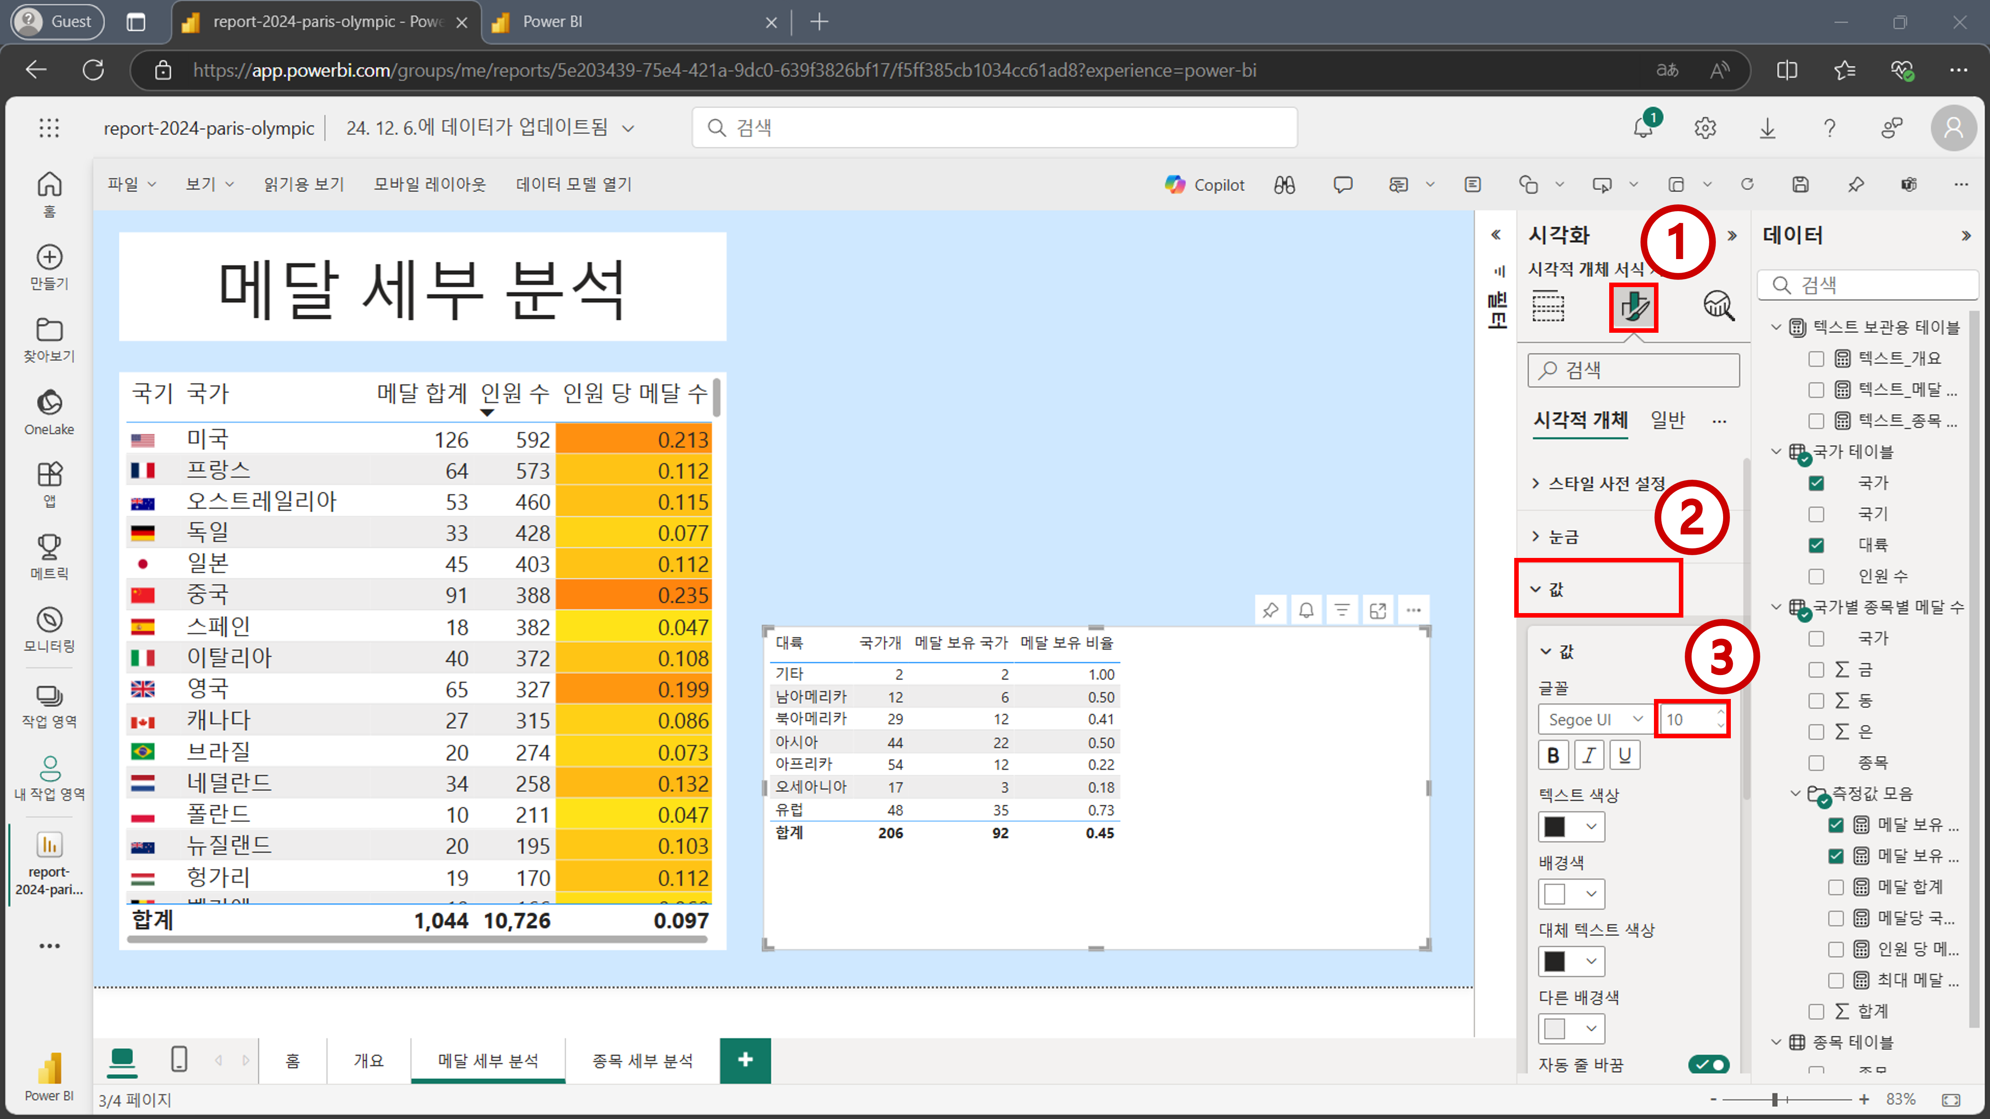Viewport: 1990px width, 1119px height.
Task: Open the Home icon in left sidebar
Action: click(49, 184)
